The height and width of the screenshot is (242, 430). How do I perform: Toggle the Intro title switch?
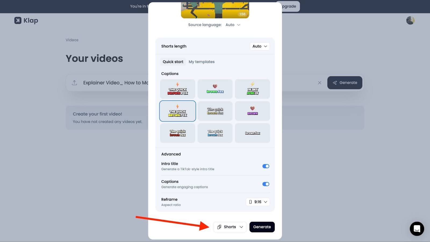pos(266,166)
